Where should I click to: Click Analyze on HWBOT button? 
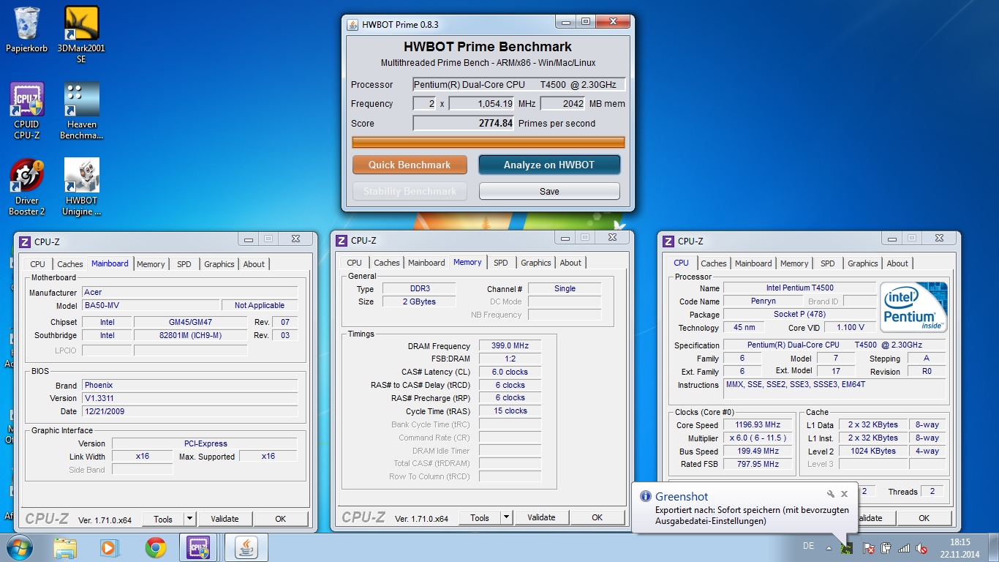coord(549,165)
